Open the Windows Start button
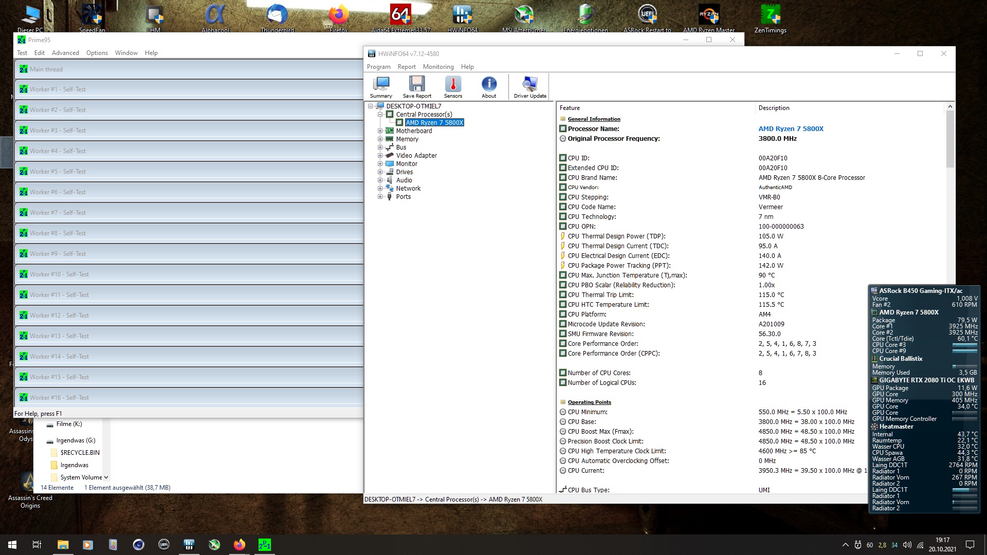Image resolution: width=987 pixels, height=555 pixels. tap(12, 545)
